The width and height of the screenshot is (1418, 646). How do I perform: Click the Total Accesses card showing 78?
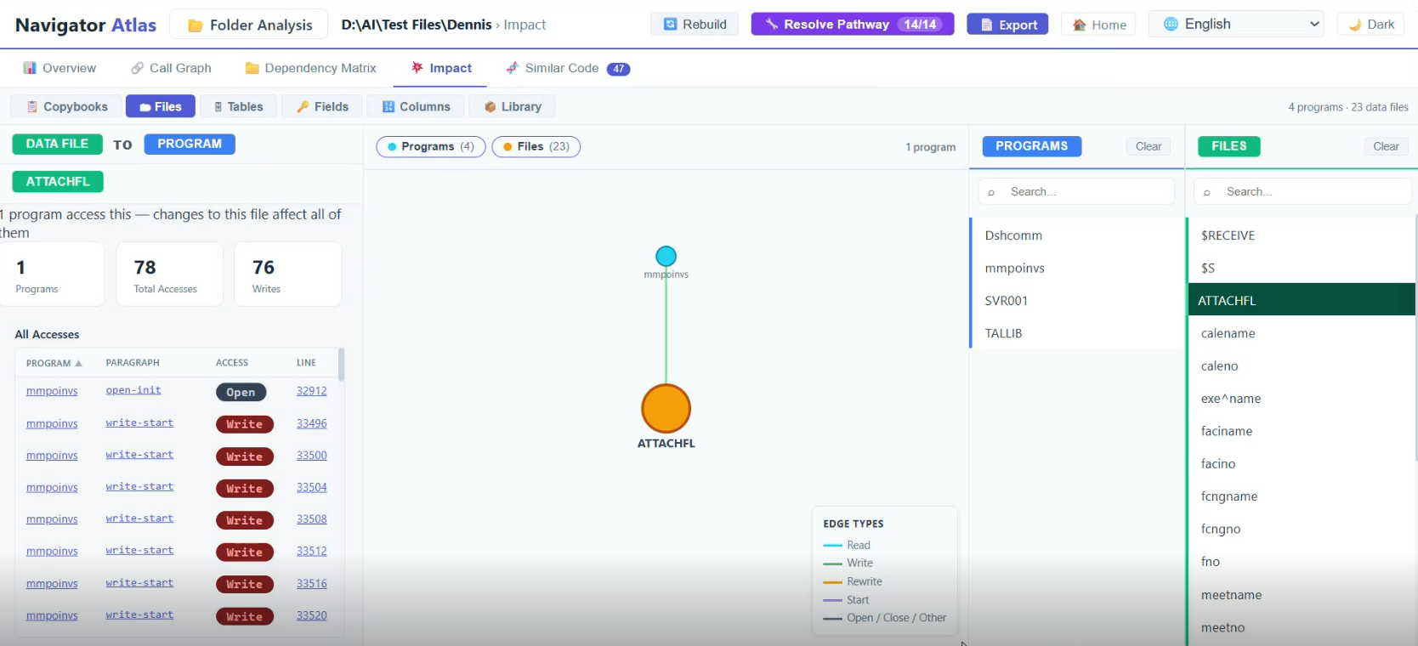click(169, 275)
